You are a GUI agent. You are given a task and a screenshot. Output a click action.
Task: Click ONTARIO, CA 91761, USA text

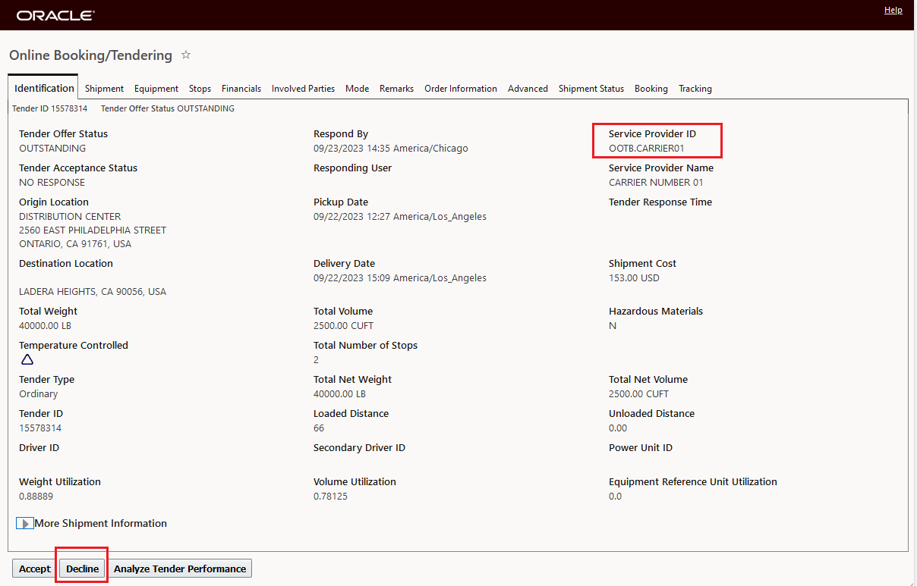(75, 244)
